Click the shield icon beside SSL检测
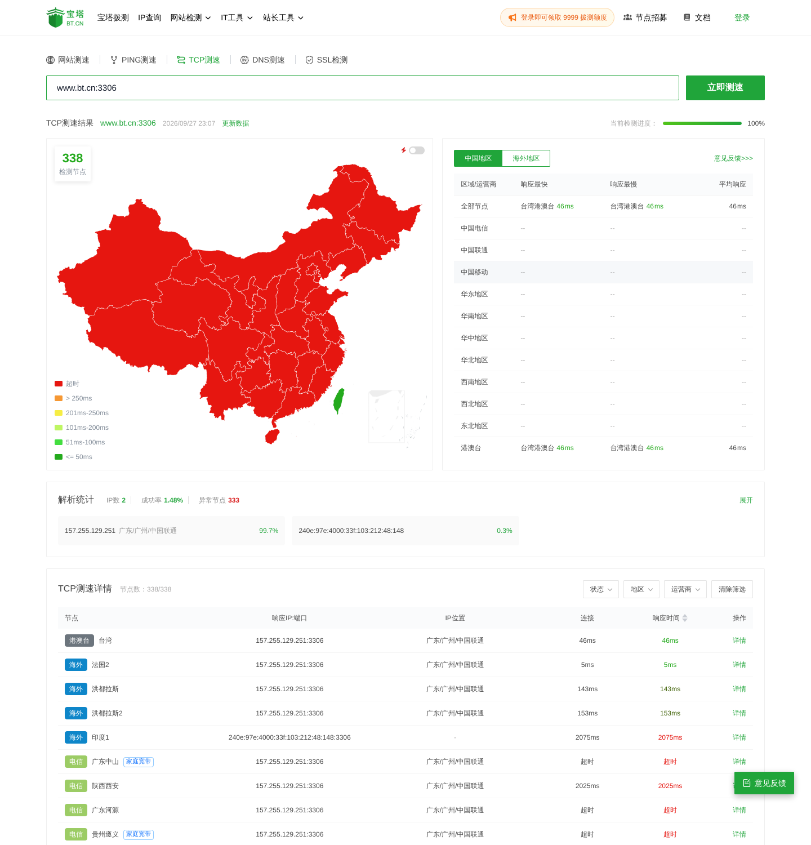 point(309,60)
